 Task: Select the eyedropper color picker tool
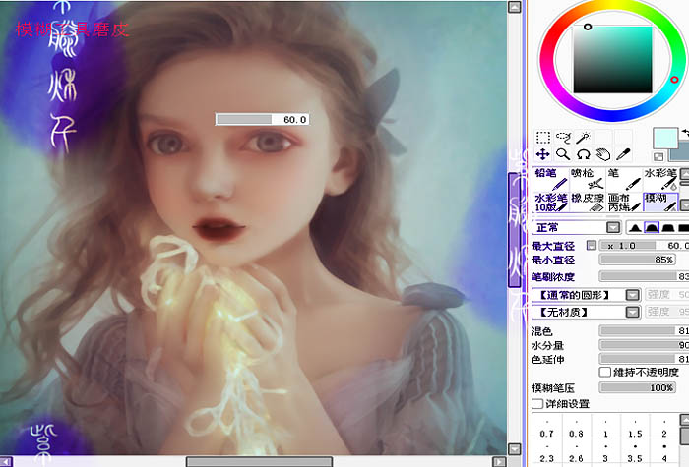pos(623,154)
